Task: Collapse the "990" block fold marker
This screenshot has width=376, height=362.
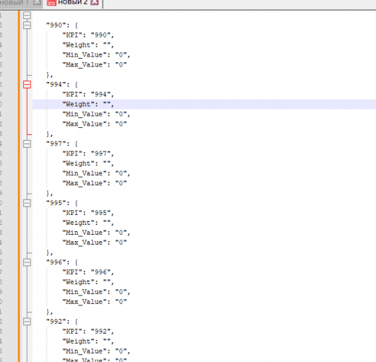Action: [27, 25]
